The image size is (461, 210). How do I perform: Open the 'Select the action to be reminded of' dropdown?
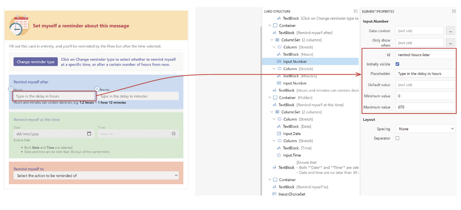96,175
